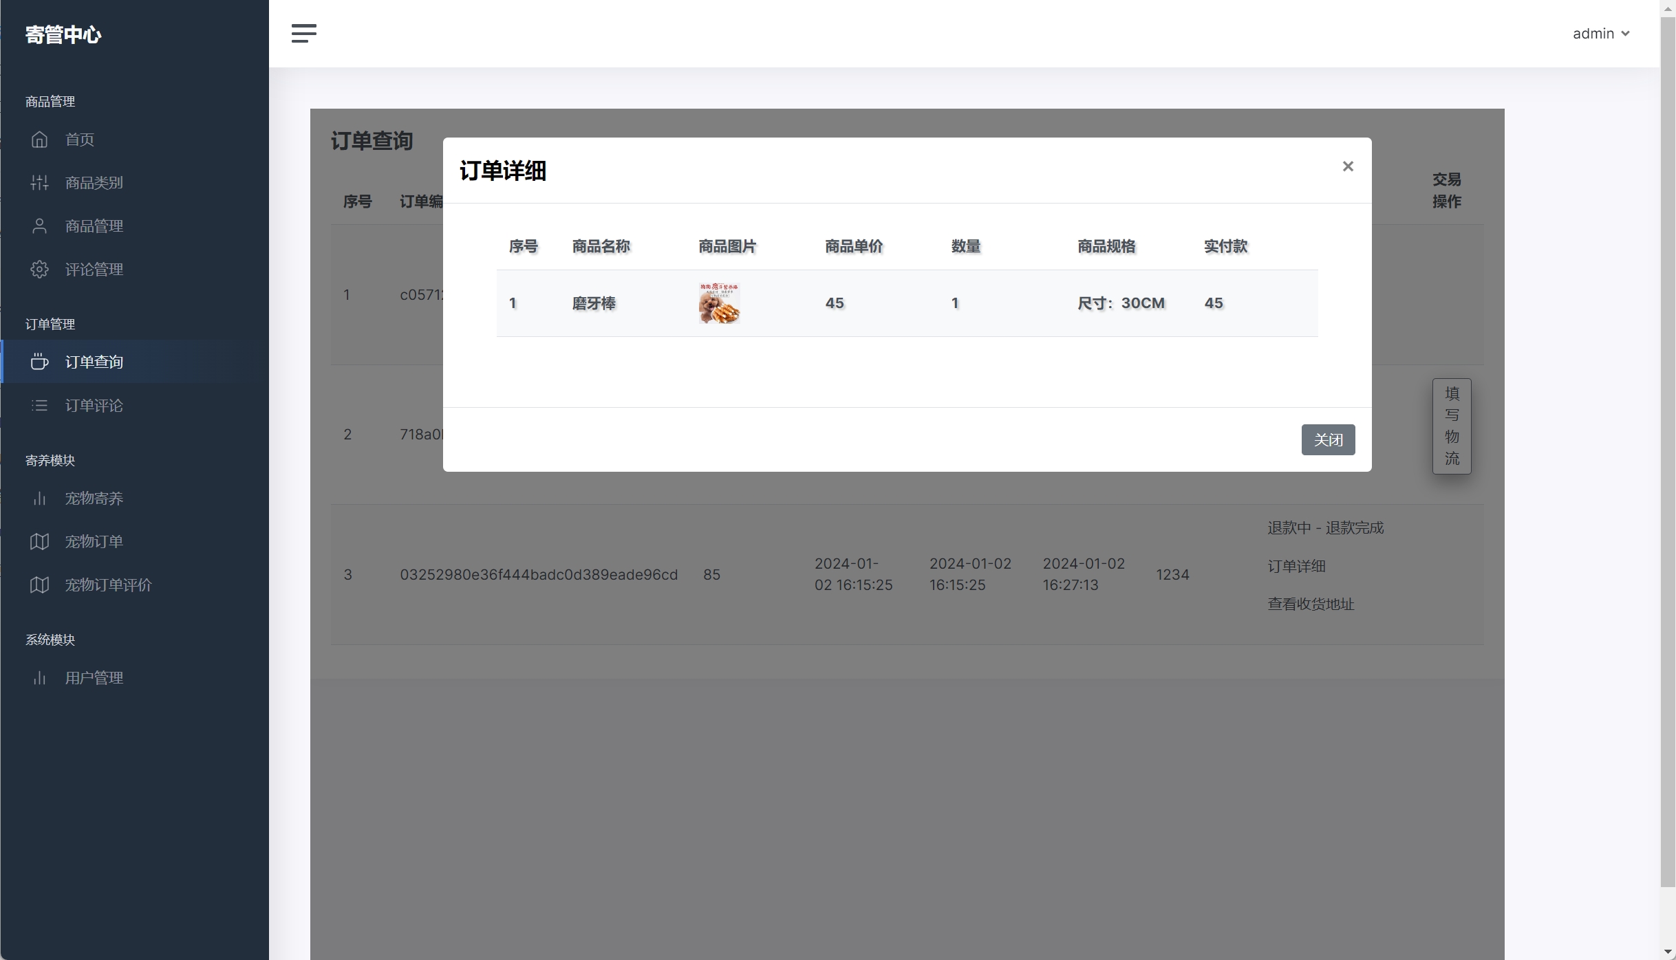1676x960 pixels.
Task: Open 查看收货地址 link for order 3
Action: [1311, 604]
